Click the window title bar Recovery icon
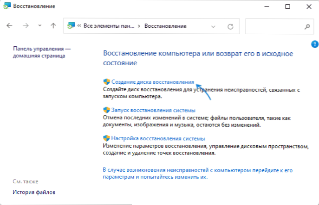Viewport: 319px width, 205px height. (x=7, y=6)
